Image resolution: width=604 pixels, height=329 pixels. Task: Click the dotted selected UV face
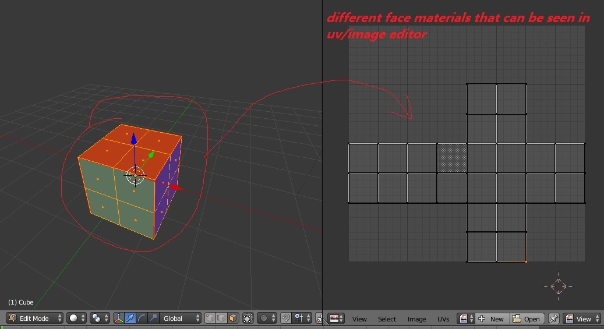tap(452, 158)
